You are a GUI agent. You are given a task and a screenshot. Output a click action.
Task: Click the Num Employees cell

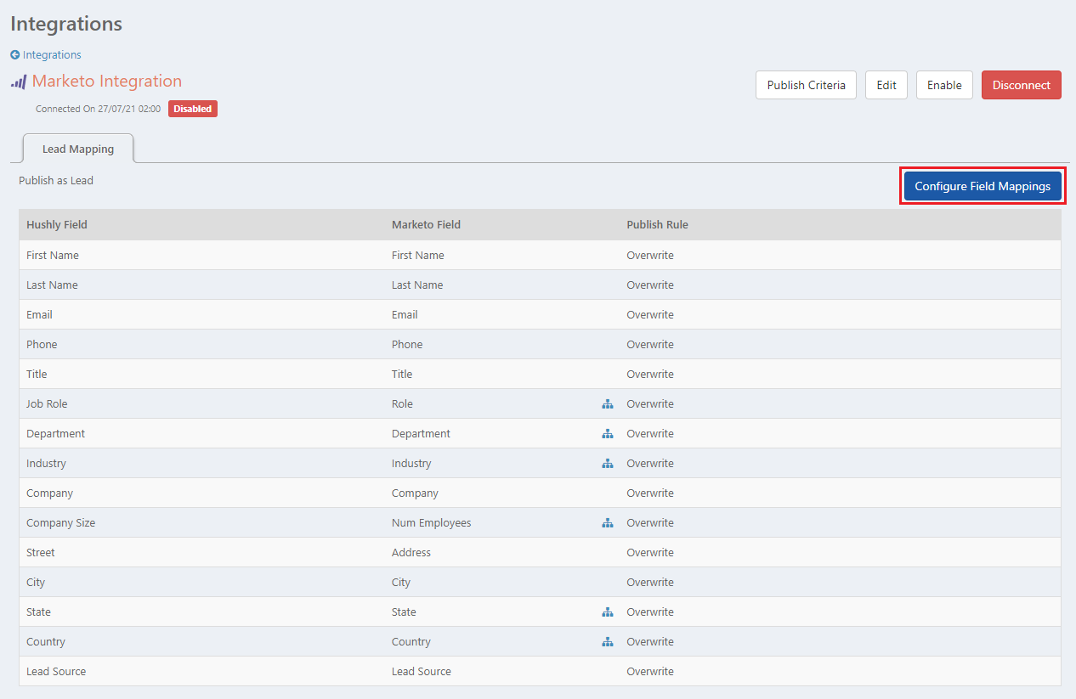pos(431,523)
